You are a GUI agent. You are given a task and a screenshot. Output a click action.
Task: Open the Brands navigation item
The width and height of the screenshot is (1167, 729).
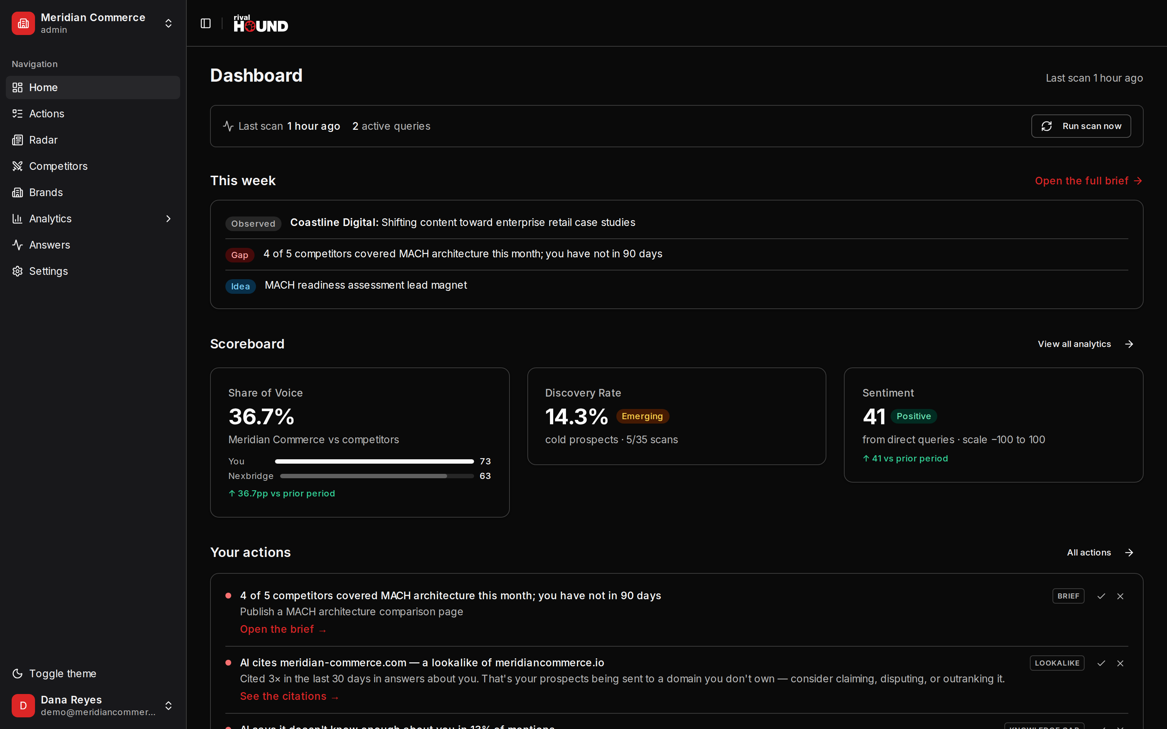point(93,192)
